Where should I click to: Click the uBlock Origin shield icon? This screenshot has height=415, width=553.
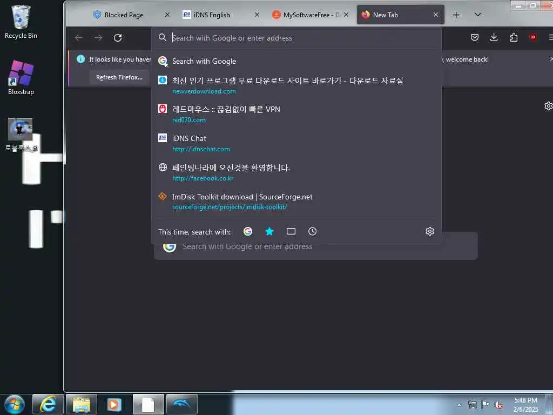pyautogui.click(x=533, y=37)
